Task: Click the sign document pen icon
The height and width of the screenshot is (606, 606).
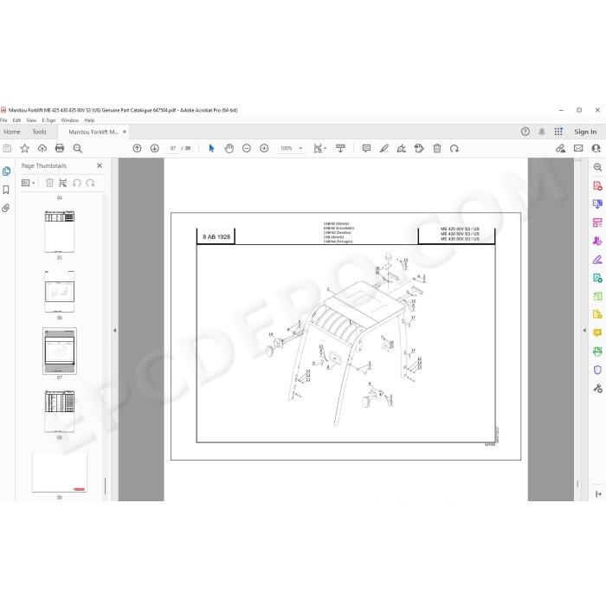Action: point(401,148)
